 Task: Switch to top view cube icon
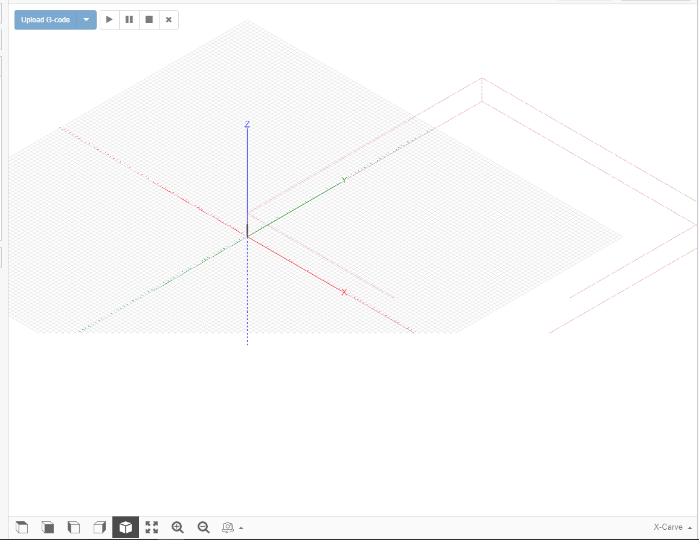[x=22, y=527]
